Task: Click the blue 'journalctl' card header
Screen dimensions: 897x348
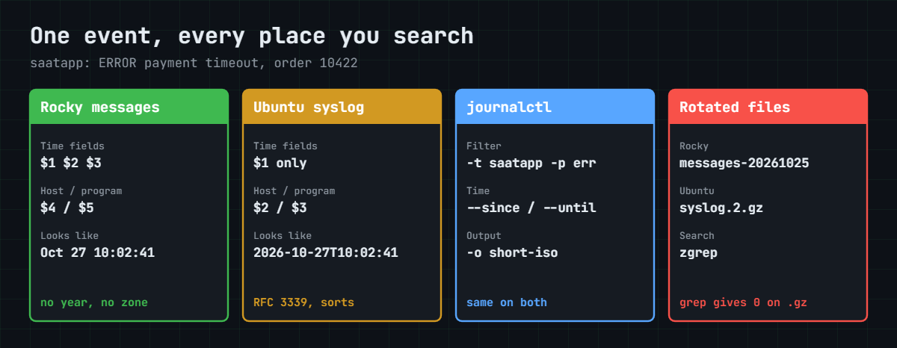Action: (555, 107)
